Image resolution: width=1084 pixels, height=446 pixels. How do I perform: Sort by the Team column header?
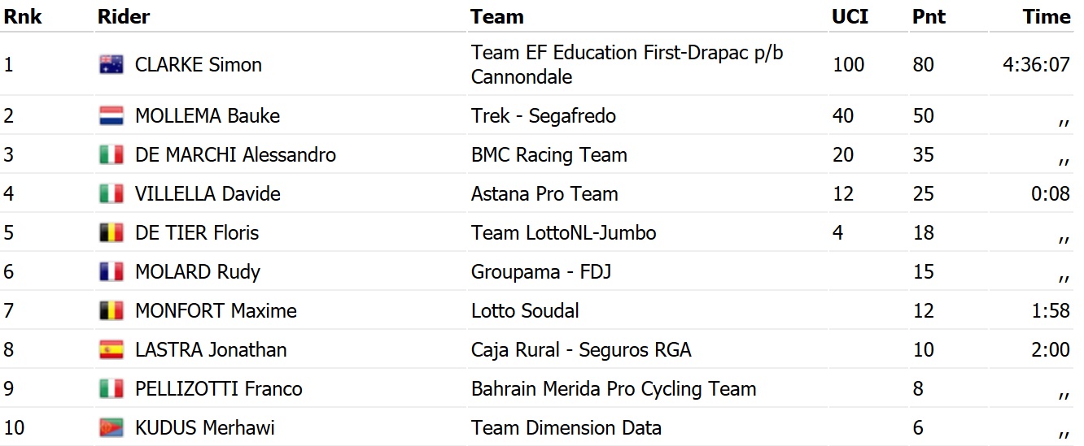tap(496, 17)
